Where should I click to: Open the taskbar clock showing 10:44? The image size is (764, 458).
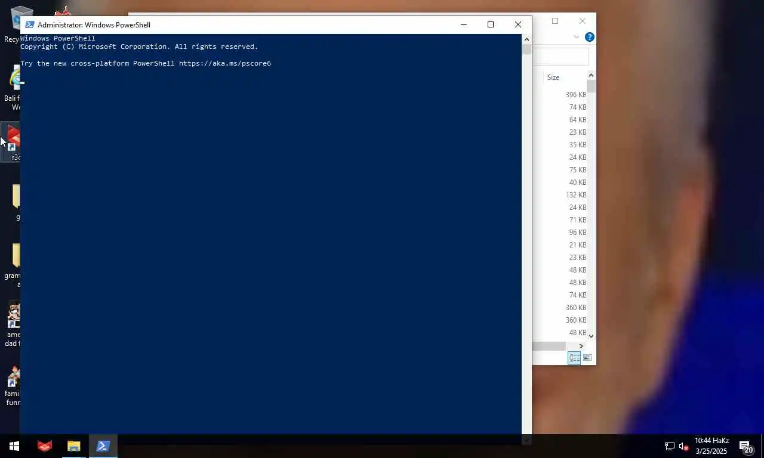click(711, 446)
